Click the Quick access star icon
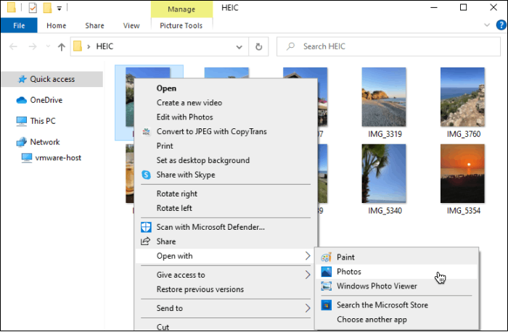The width and height of the screenshot is (508, 332). pos(22,79)
